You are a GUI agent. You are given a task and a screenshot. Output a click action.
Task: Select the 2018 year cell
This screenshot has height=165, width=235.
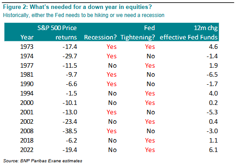point(27,140)
